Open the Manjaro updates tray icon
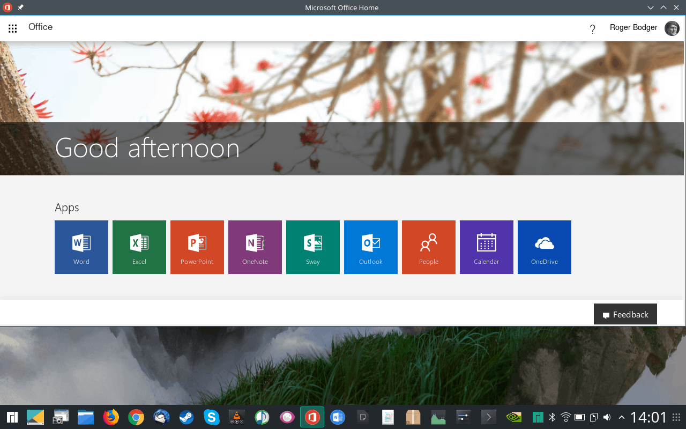This screenshot has height=429, width=686. [538, 417]
